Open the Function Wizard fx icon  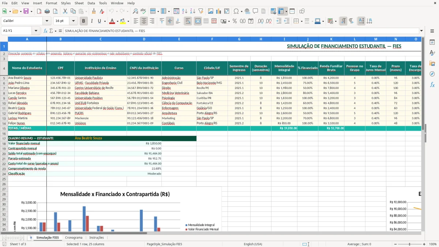(x=46, y=31)
